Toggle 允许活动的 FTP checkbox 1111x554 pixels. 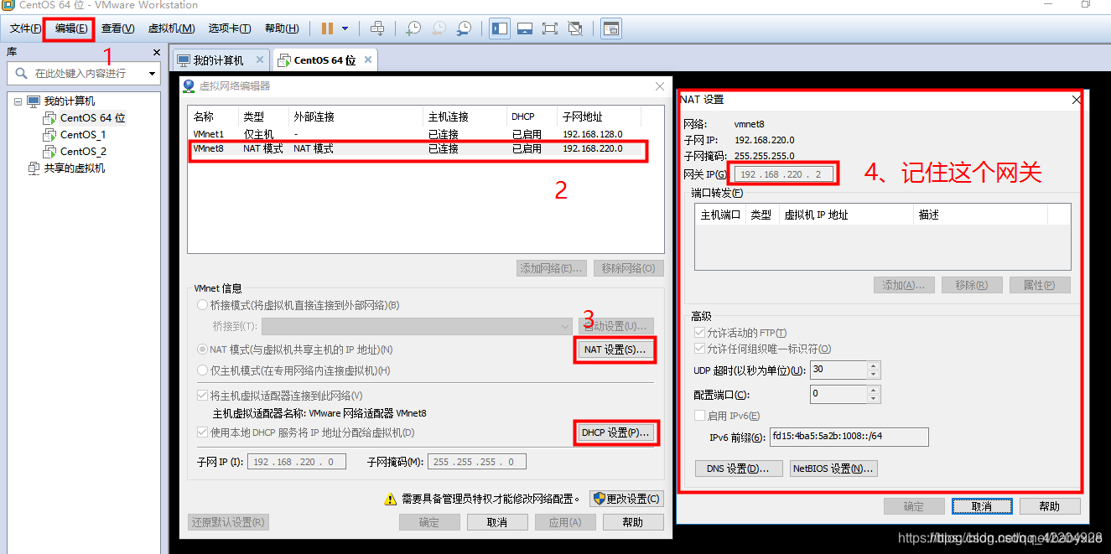pos(700,334)
